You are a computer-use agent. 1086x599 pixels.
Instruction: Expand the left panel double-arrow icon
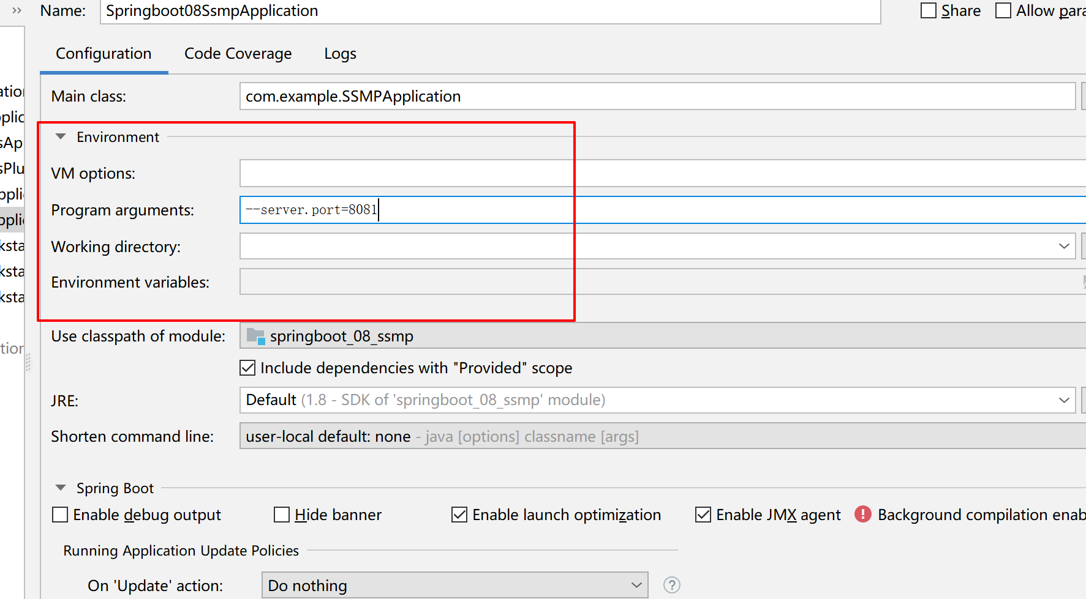pos(17,10)
